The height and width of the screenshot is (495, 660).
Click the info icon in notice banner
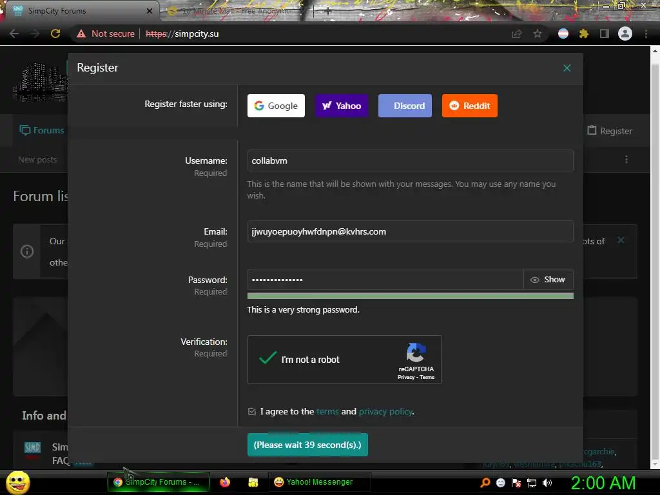pos(27,251)
